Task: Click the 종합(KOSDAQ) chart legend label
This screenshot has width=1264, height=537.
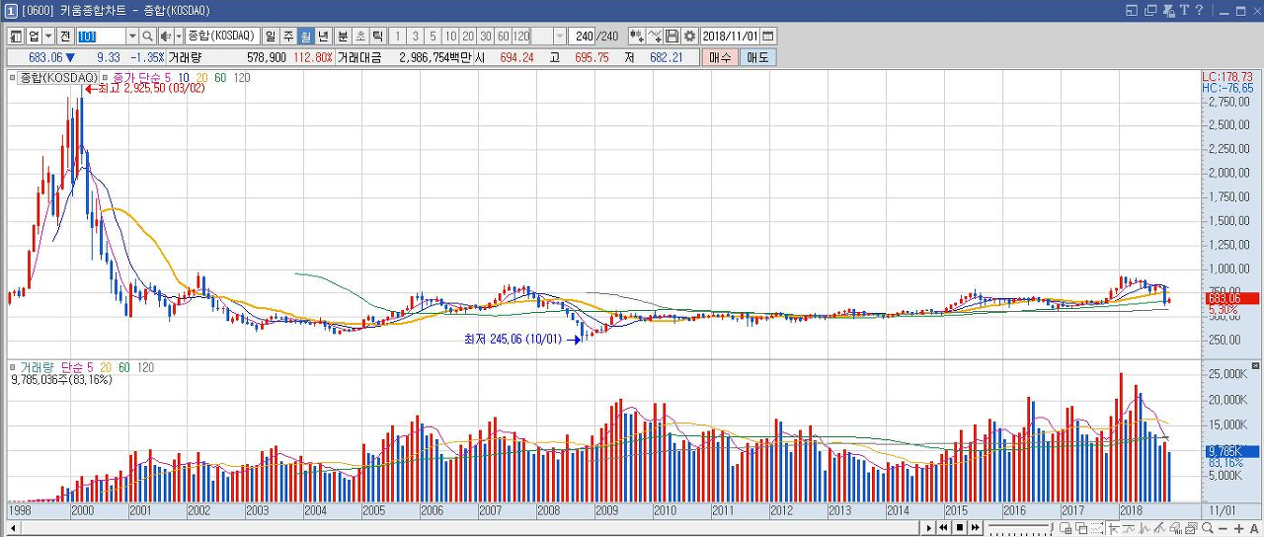Action: (x=58, y=77)
